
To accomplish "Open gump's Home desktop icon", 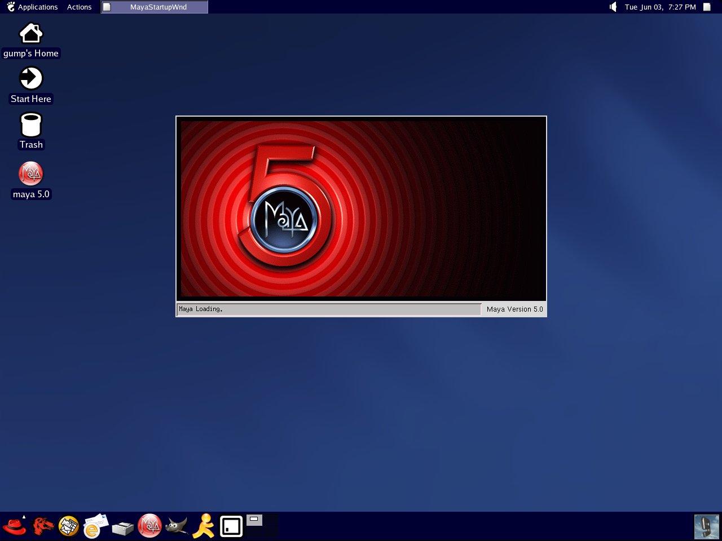I will (31, 41).
